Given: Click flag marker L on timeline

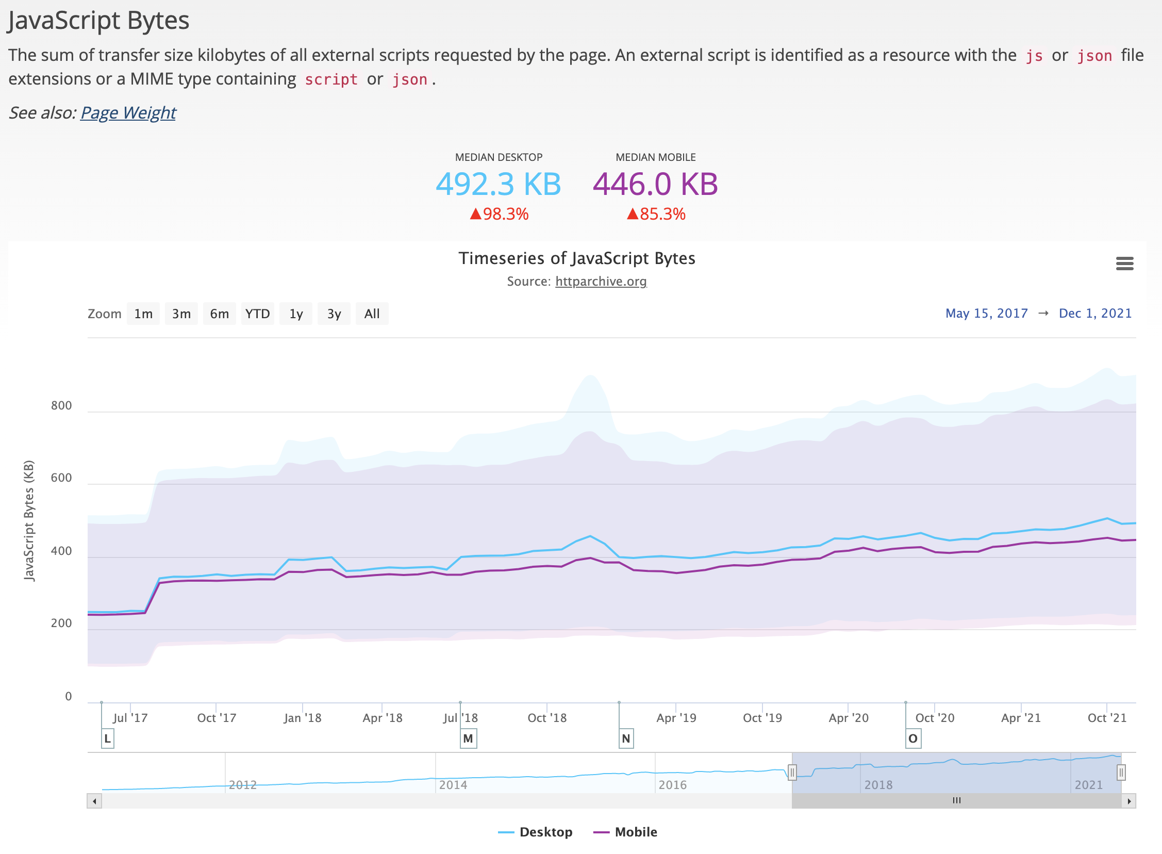Looking at the screenshot, I should [x=107, y=738].
